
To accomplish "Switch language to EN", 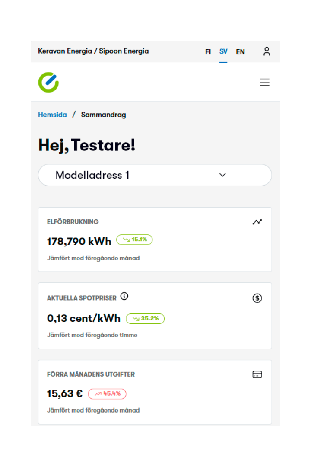I will [240, 52].
